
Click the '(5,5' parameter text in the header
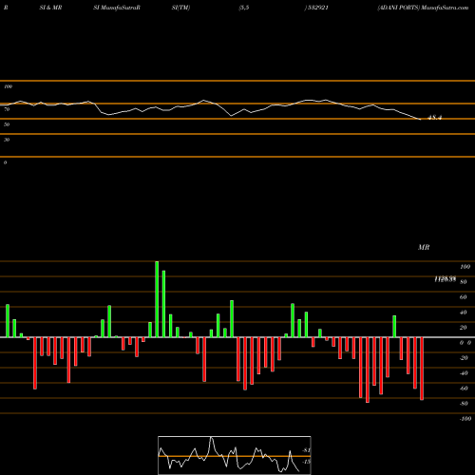click(x=244, y=8)
